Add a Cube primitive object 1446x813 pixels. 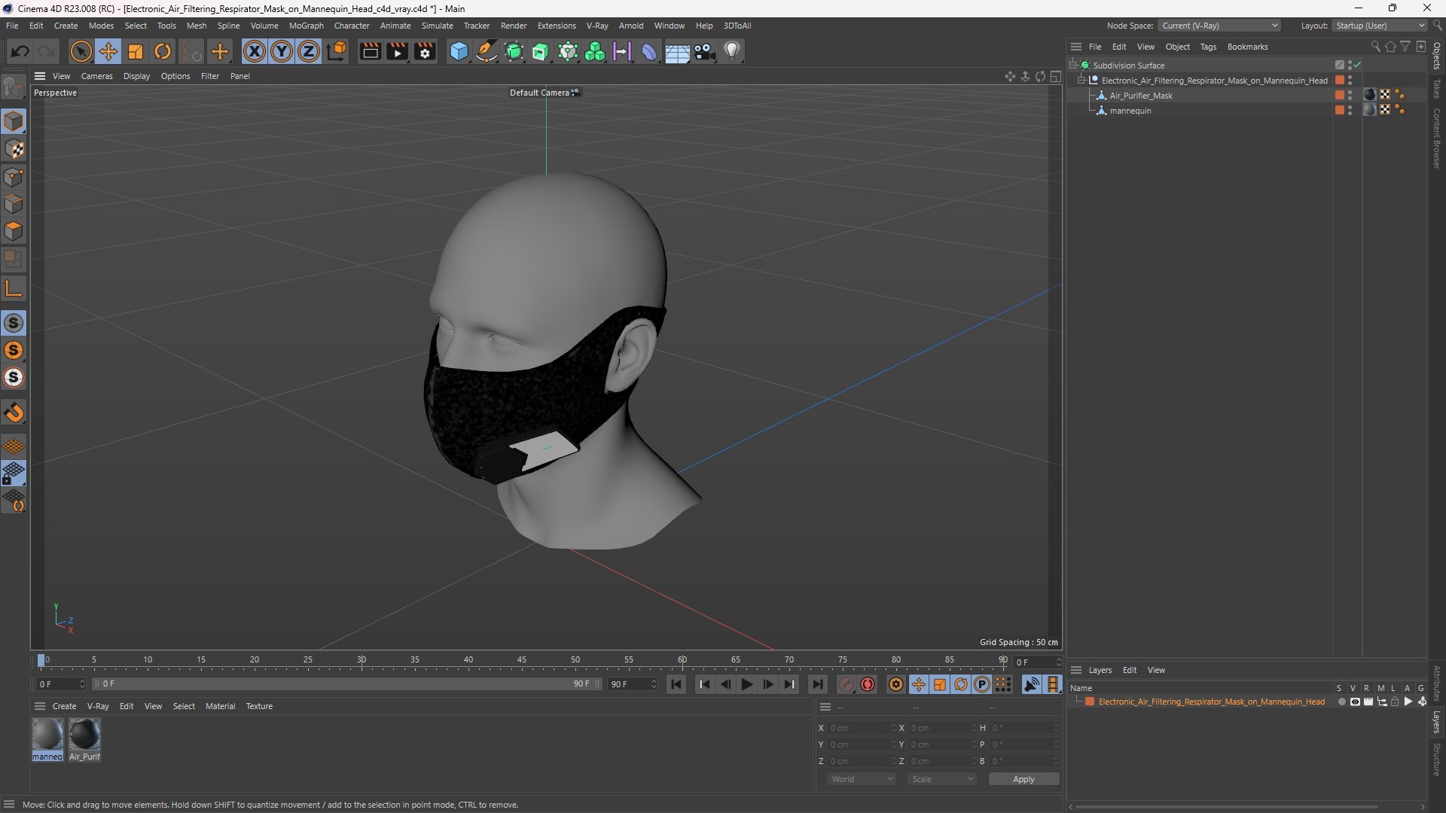point(459,51)
